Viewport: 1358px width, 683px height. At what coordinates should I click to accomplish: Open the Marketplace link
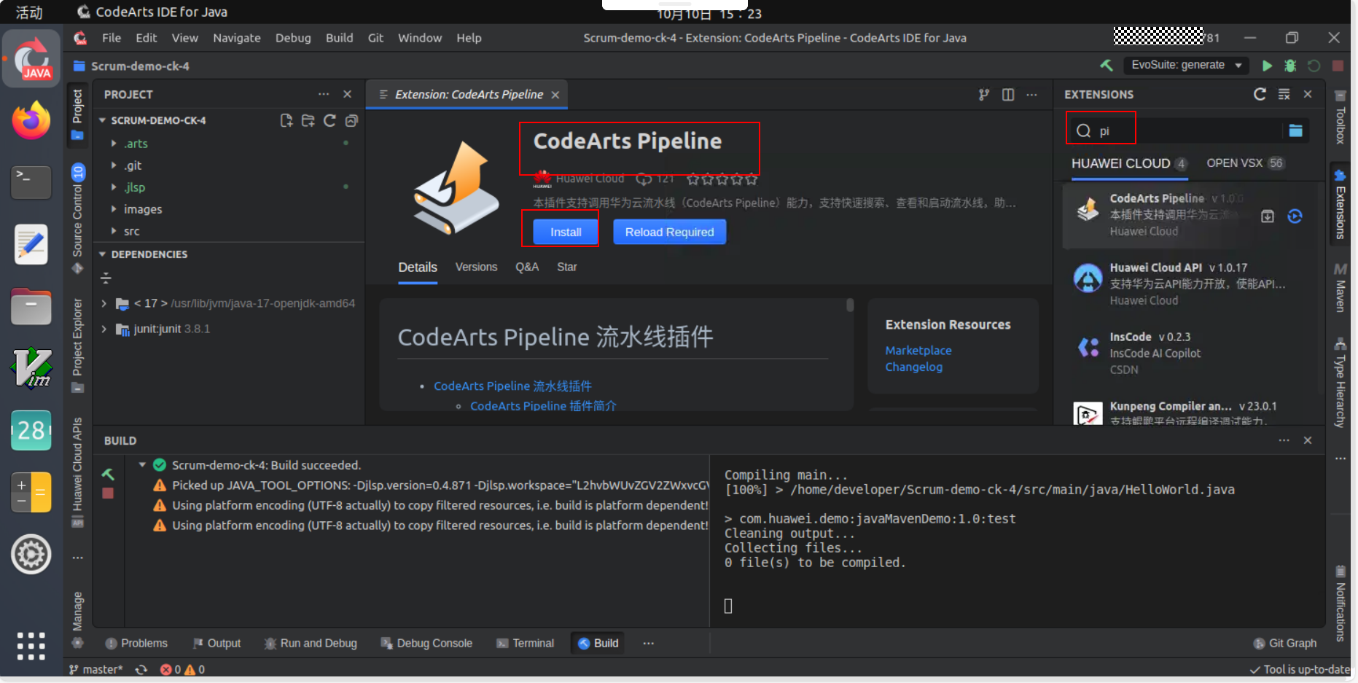918,351
